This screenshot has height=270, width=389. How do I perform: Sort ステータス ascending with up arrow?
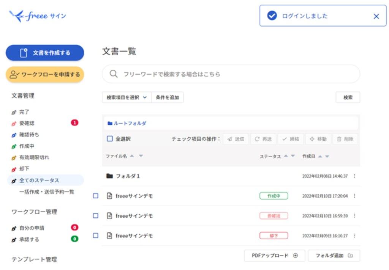(286, 156)
